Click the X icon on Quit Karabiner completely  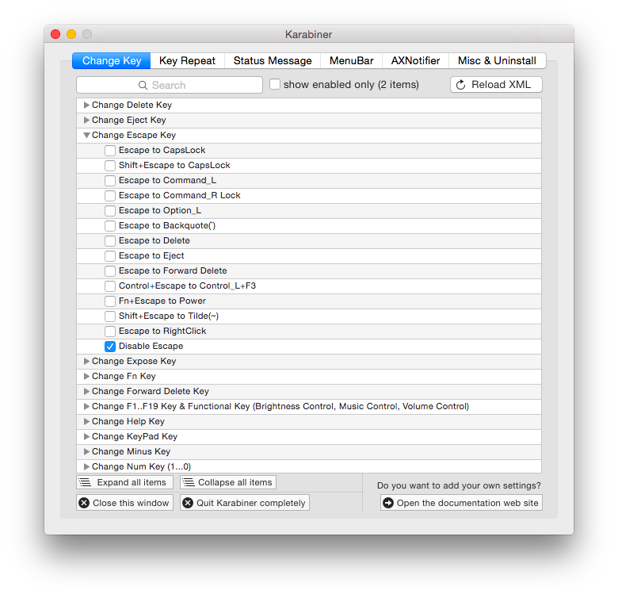point(188,503)
